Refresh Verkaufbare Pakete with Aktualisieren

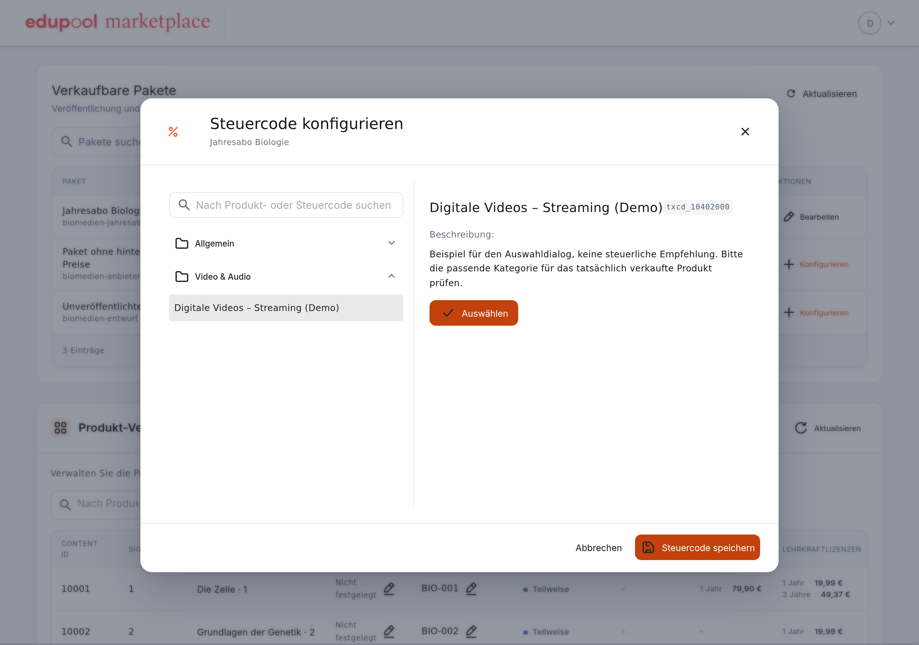tap(821, 94)
